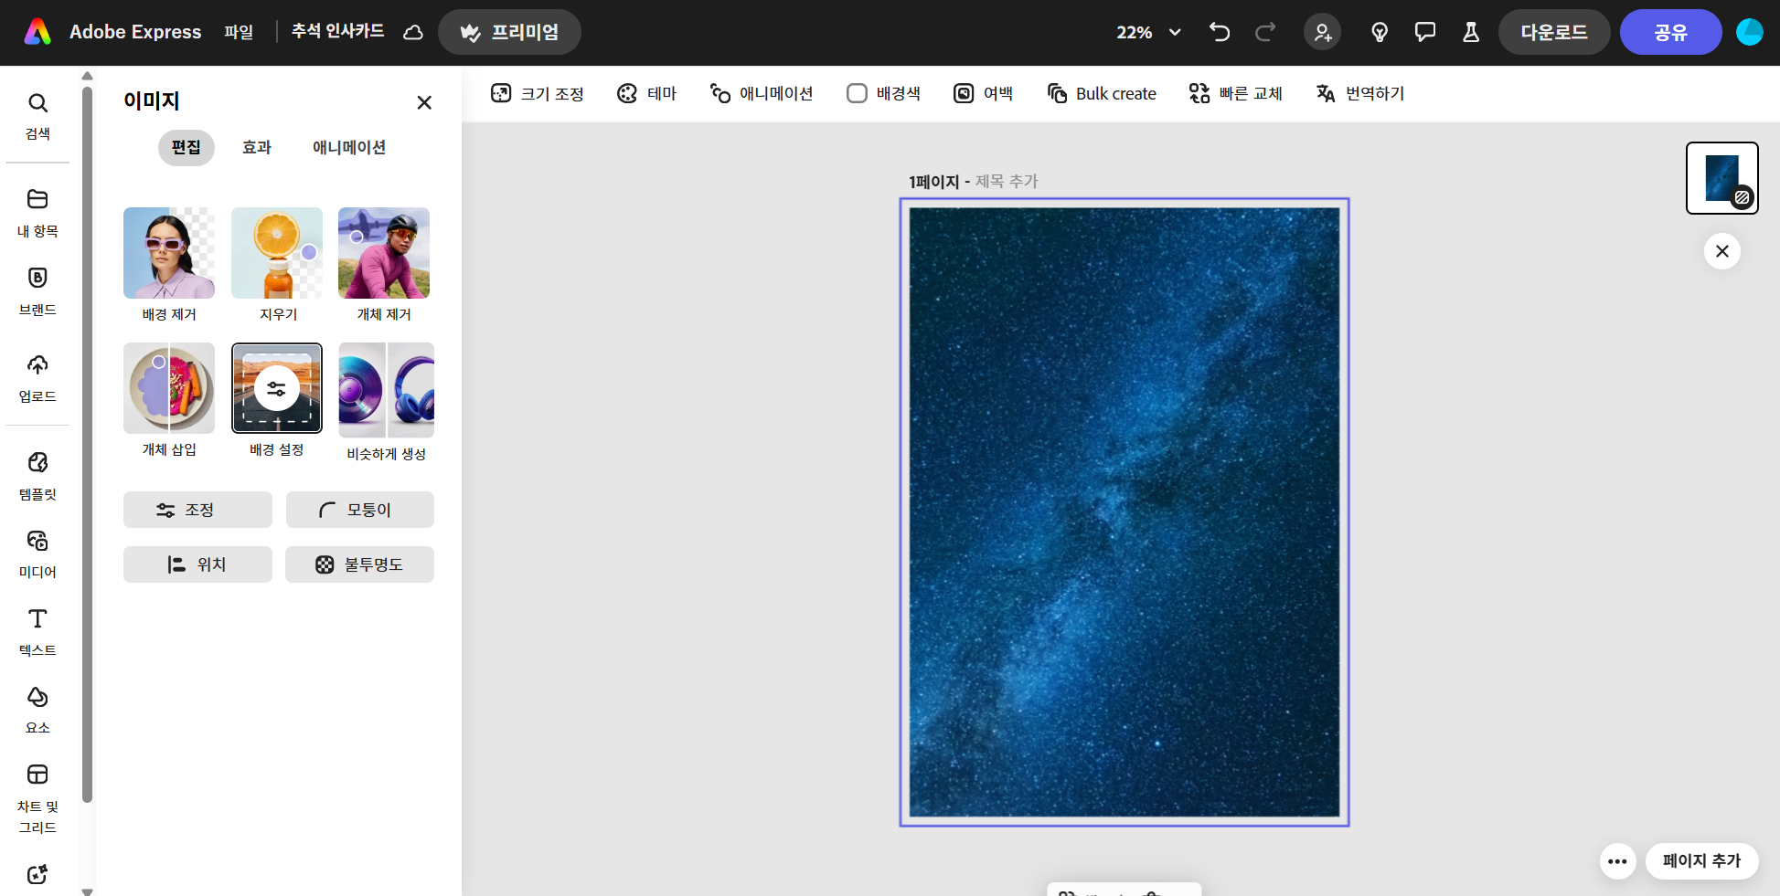Open the 템플릿 templates sidebar icon

coord(37,475)
